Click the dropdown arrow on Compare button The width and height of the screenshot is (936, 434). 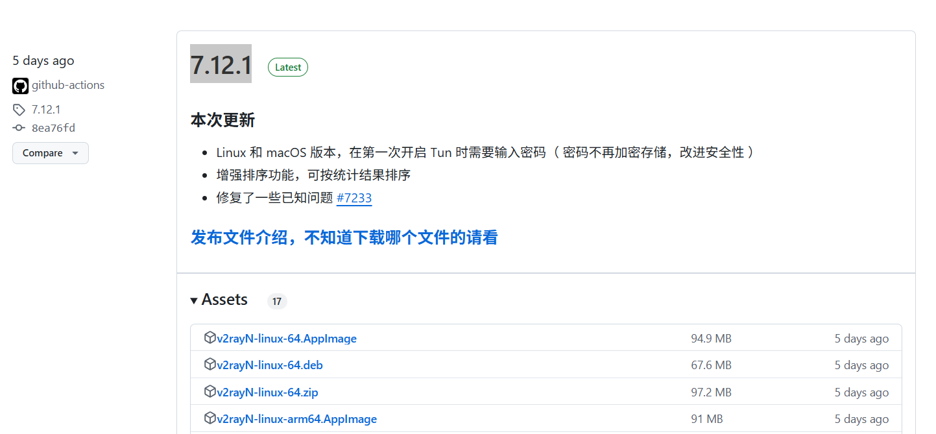[x=74, y=153]
